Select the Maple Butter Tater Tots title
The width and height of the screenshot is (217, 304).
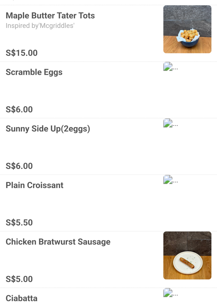coord(50,16)
